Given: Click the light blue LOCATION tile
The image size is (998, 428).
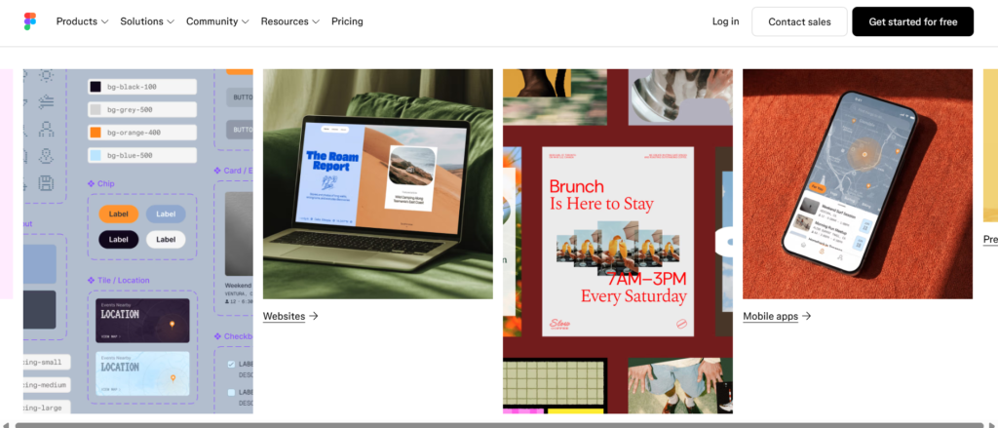Looking at the screenshot, I should (x=142, y=373).
